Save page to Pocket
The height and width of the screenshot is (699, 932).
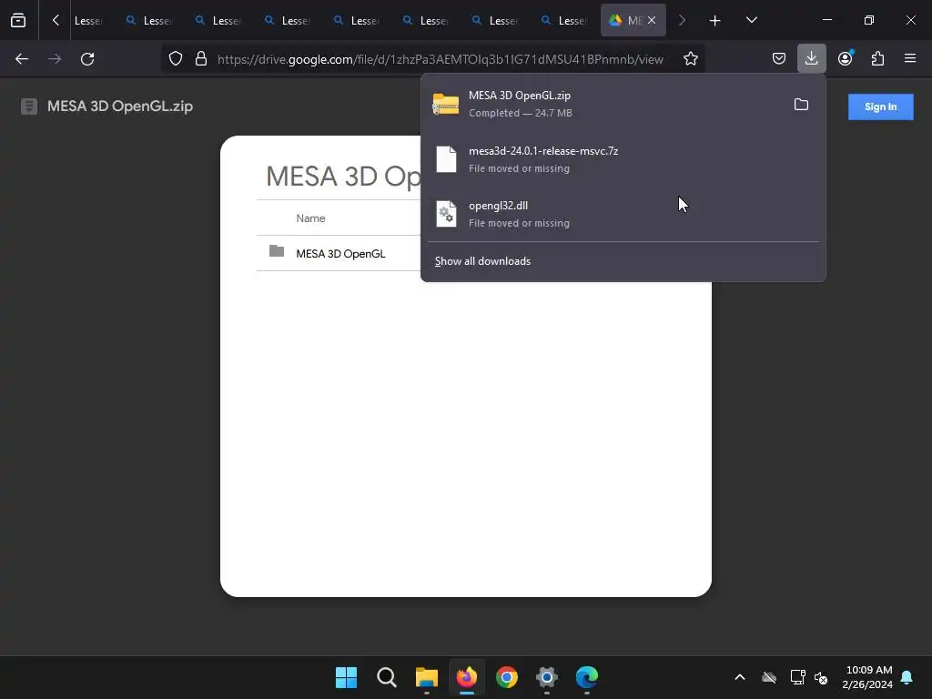coord(779,58)
